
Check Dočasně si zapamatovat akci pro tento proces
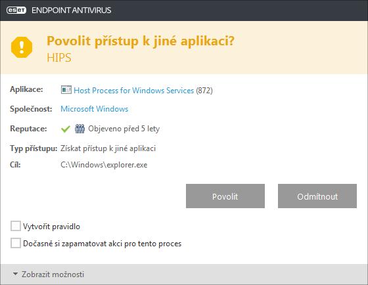16,243
